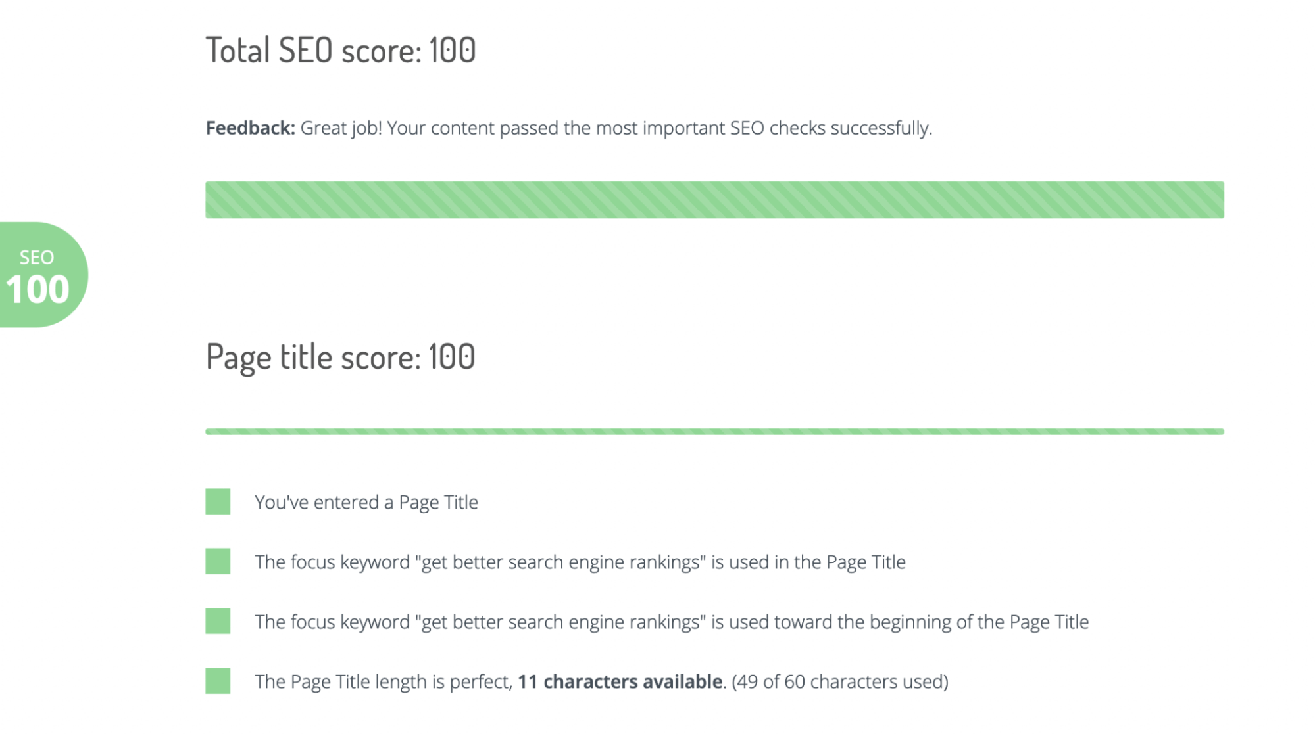Click the "Page title score: 100" heading
This screenshot has width=1315, height=734.
click(340, 357)
